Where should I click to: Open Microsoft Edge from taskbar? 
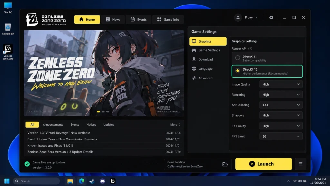(x=82, y=181)
